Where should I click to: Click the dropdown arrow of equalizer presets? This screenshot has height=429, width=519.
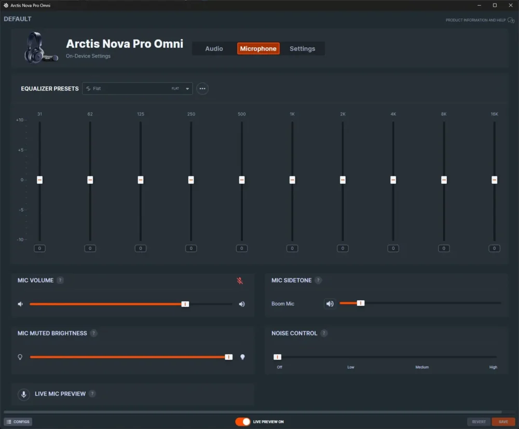[x=187, y=89]
